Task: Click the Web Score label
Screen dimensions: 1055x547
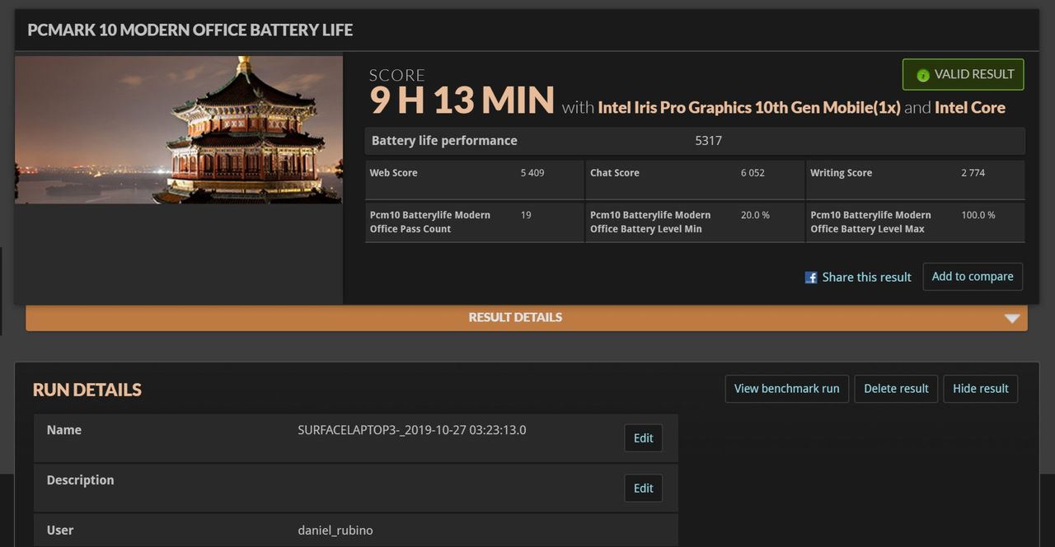Action: coord(393,173)
